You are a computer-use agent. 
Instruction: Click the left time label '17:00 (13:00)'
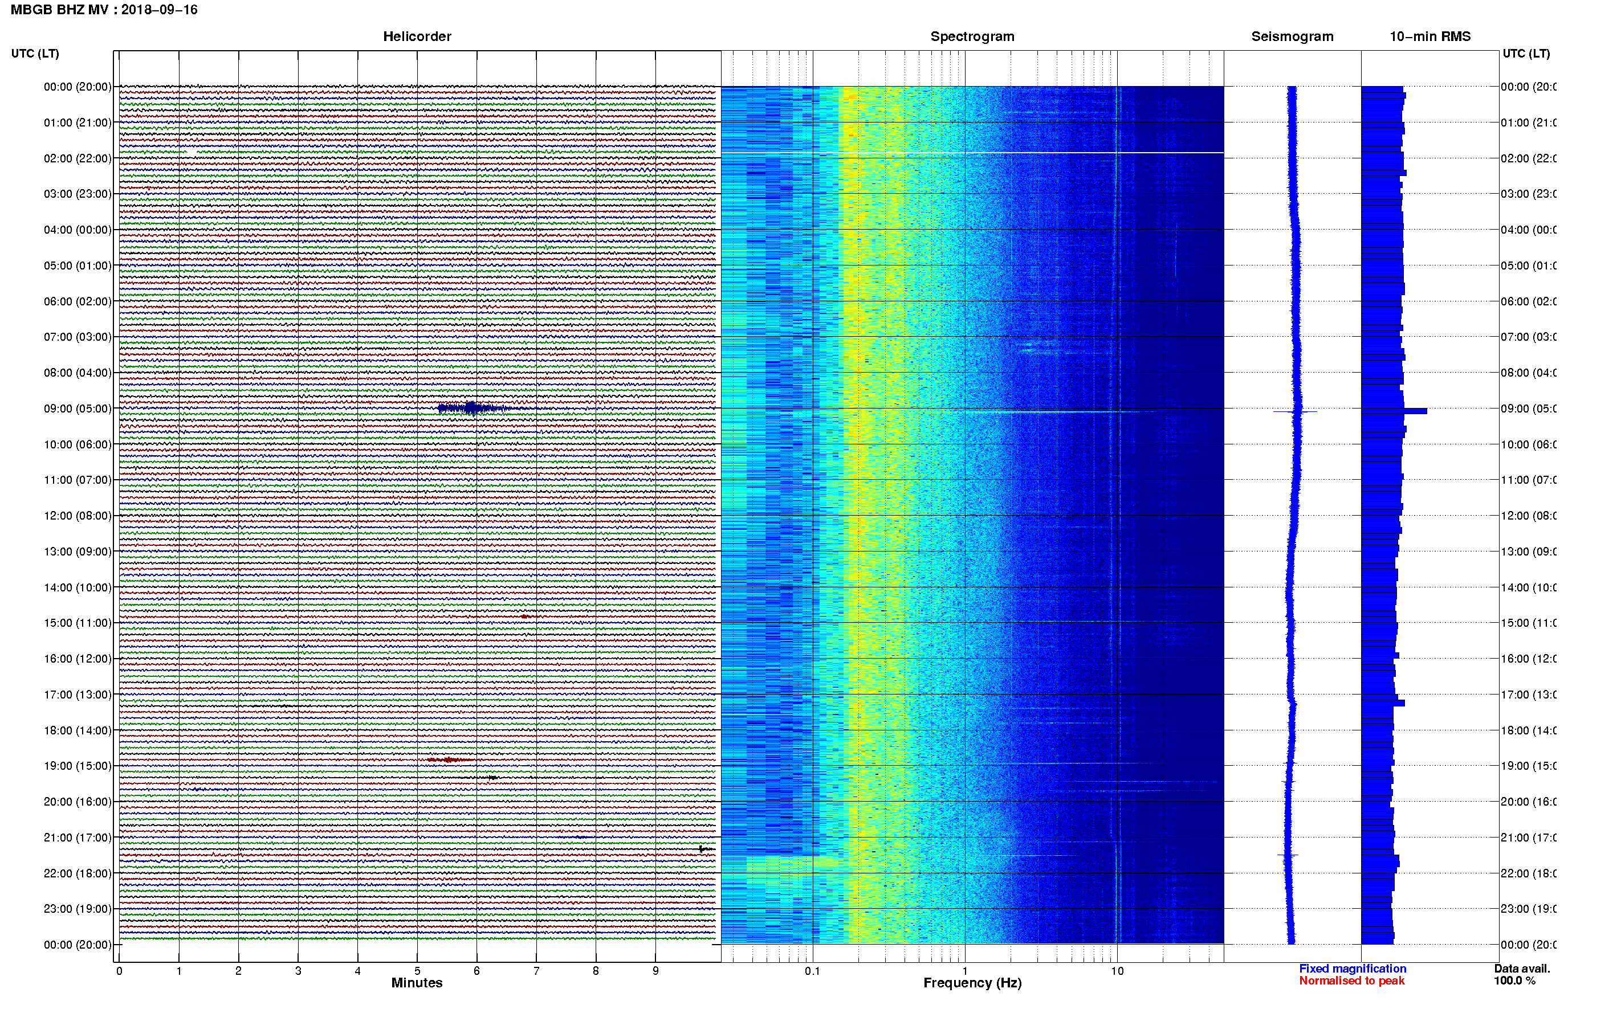click(78, 695)
